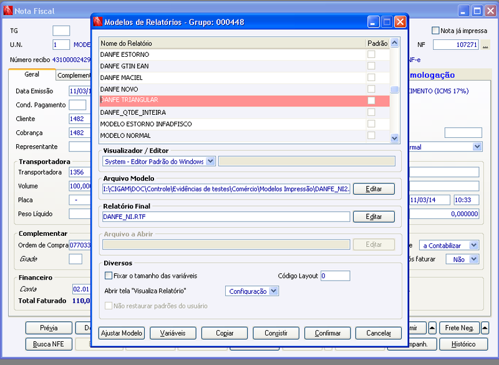Open the 'Não' faturar dropdown

pyautogui.click(x=473, y=259)
